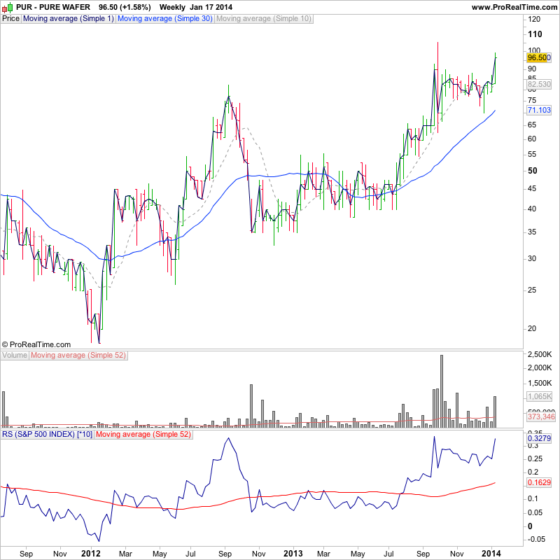Click the 110 price axis label

click(x=535, y=34)
